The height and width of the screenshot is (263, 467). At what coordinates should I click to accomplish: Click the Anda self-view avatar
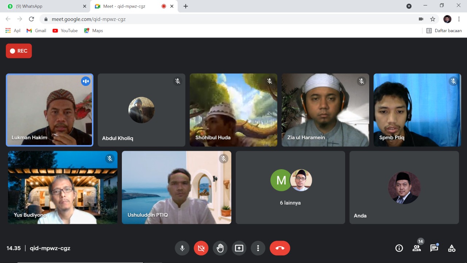click(404, 187)
